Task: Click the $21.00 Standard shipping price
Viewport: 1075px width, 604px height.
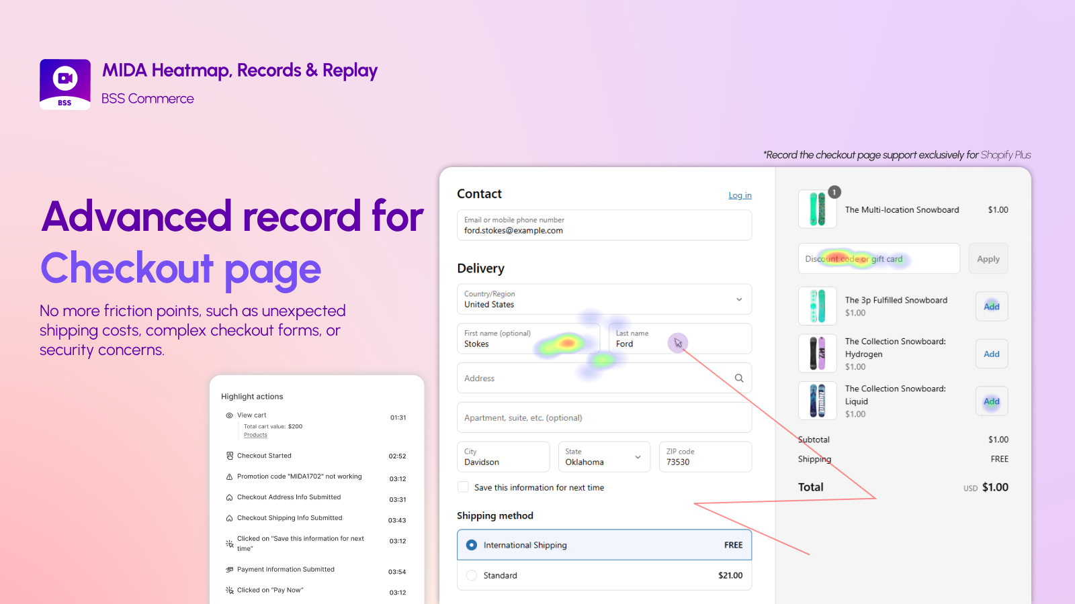Action: click(730, 576)
